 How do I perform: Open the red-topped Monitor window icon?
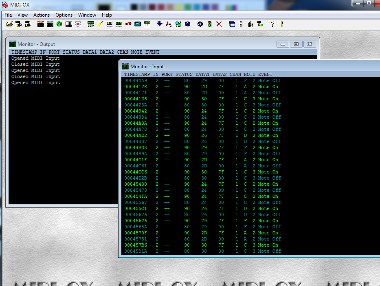pos(41,24)
